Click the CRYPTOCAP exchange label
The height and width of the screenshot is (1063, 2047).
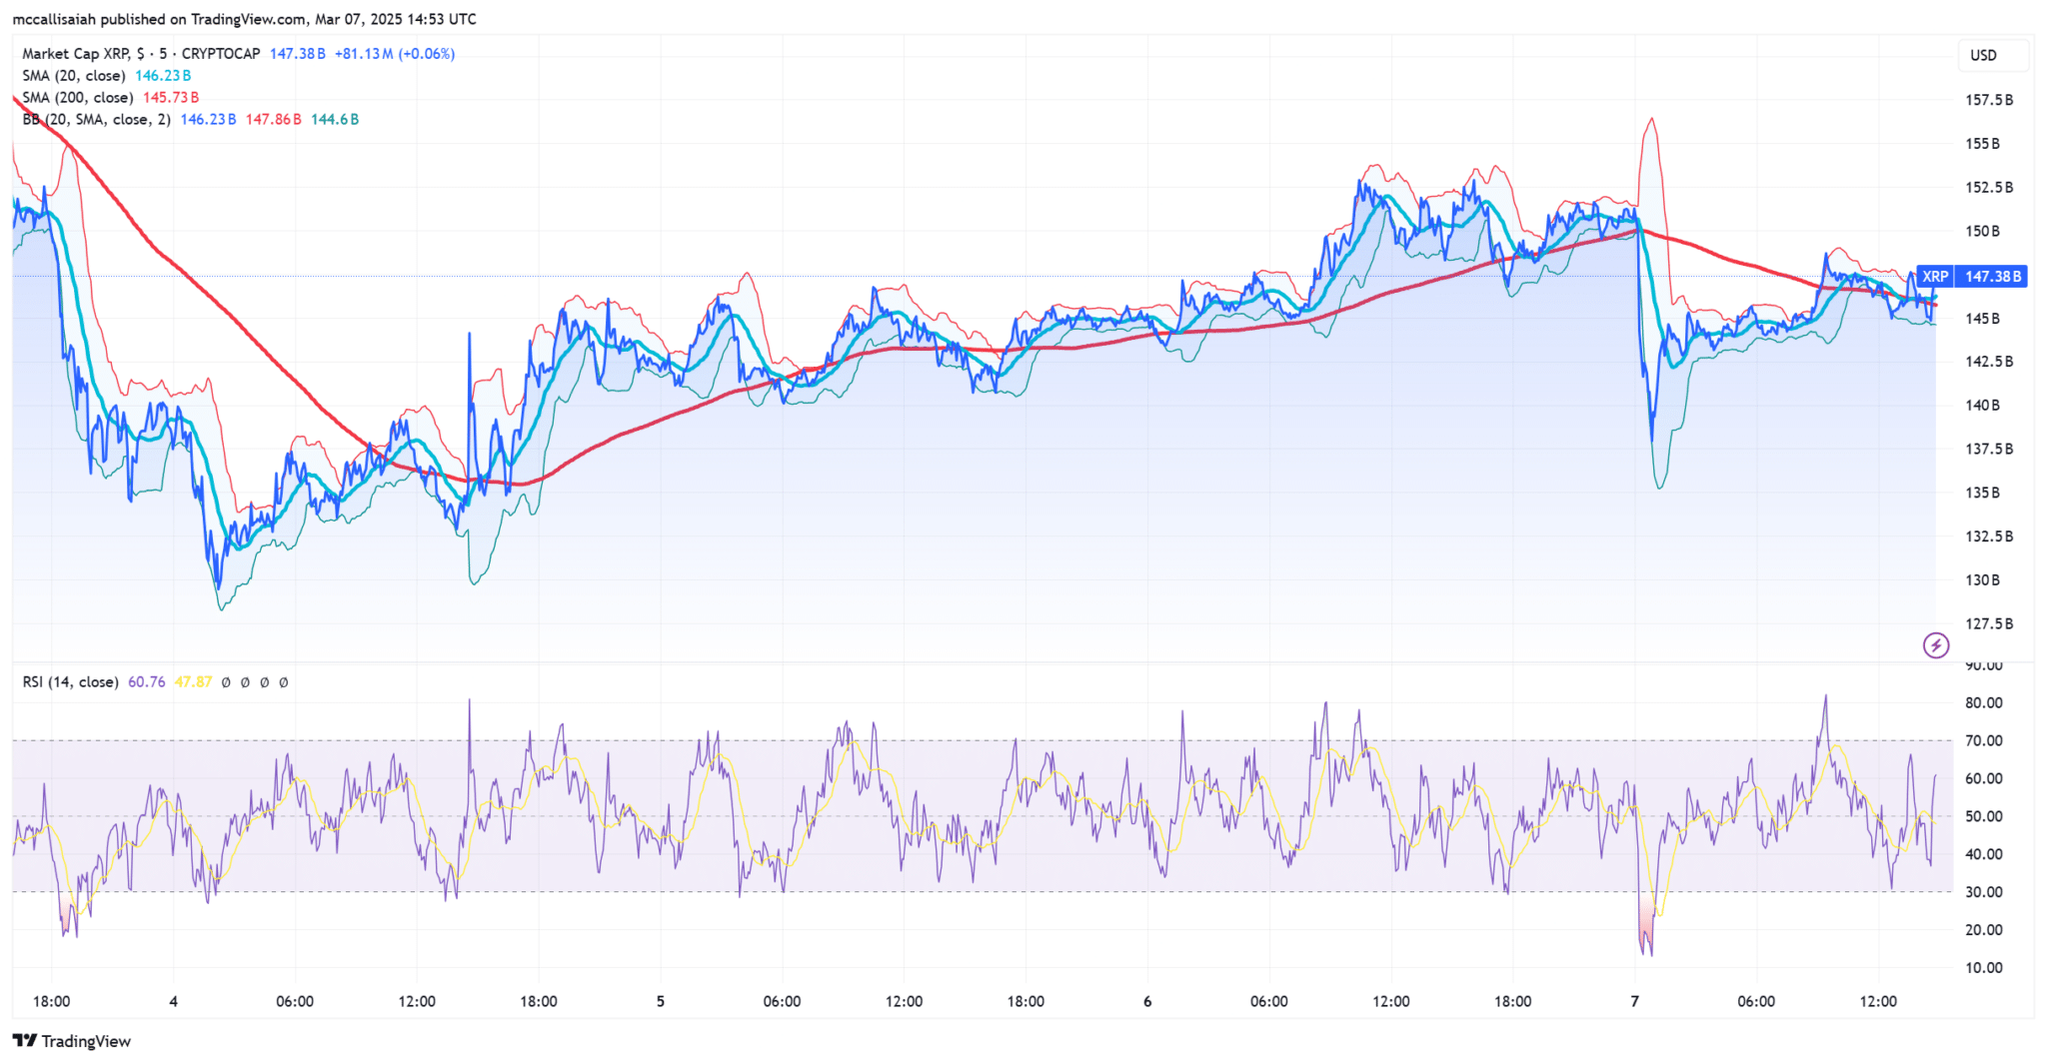pyautogui.click(x=221, y=54)
